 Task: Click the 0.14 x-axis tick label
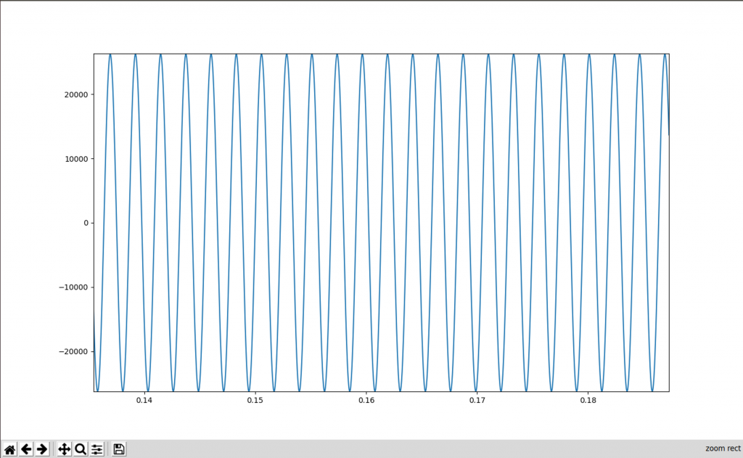(x=144, y=400)
